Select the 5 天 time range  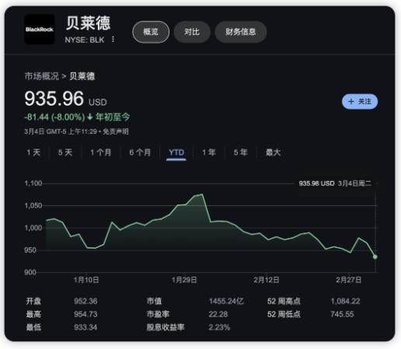65,152
